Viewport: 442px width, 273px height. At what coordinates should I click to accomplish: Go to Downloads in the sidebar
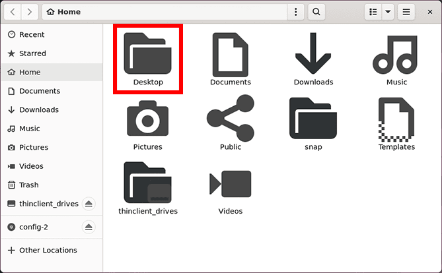point(52,109)
